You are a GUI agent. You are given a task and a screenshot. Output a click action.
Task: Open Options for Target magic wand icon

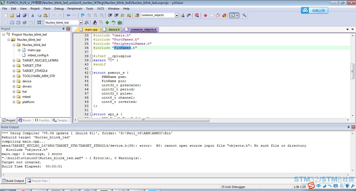tap(87, 23)
